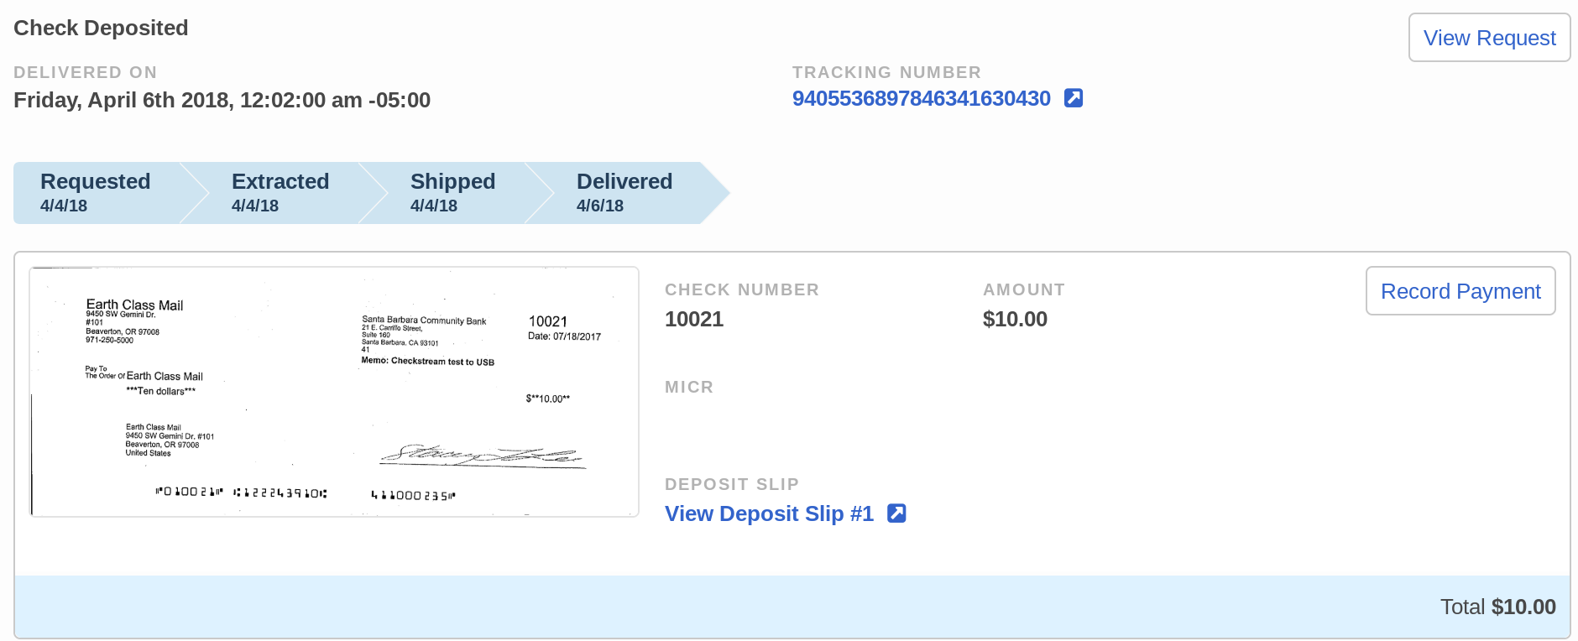Screen dimensions: 1578x641
Task: Click the Check Deposited heading
Action: click(101, 28)
